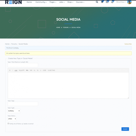136x136 pixels.
Task: Click Home in the page breadcrumb
Action: (7, 44)
